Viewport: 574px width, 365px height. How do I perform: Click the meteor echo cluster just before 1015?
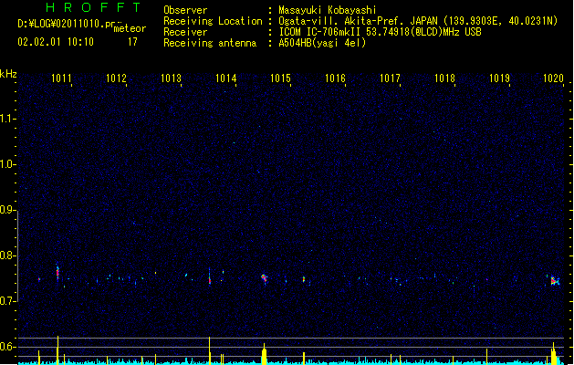click(264, 278)
